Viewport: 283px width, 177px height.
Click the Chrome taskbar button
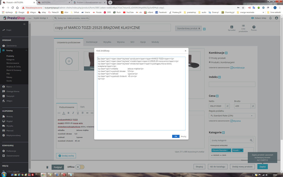coord(43,175)
